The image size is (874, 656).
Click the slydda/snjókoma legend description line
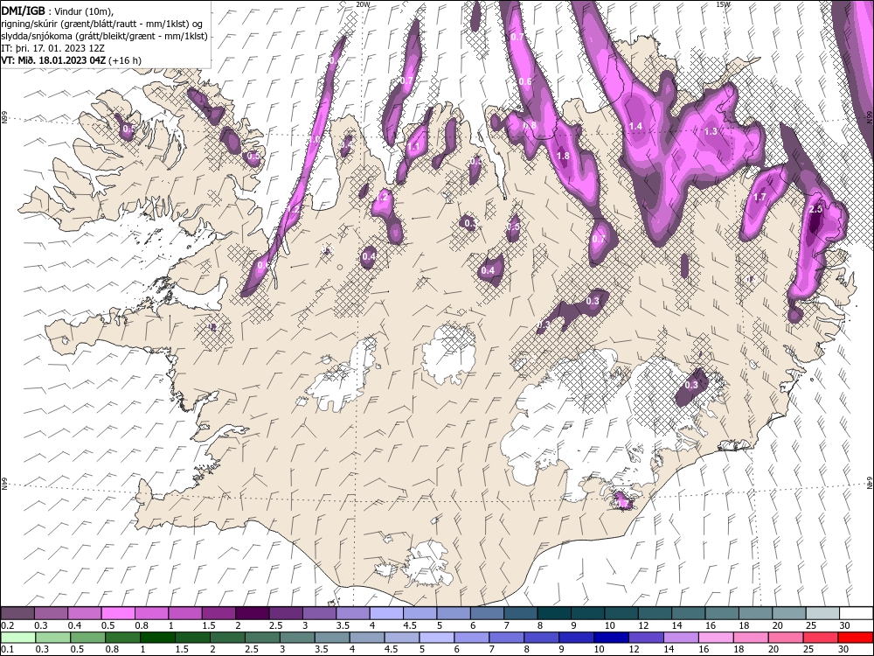click(105, 36)
